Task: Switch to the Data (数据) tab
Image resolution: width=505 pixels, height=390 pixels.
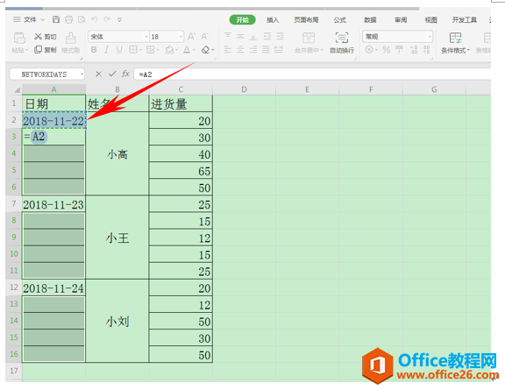Action: [370, 20]
